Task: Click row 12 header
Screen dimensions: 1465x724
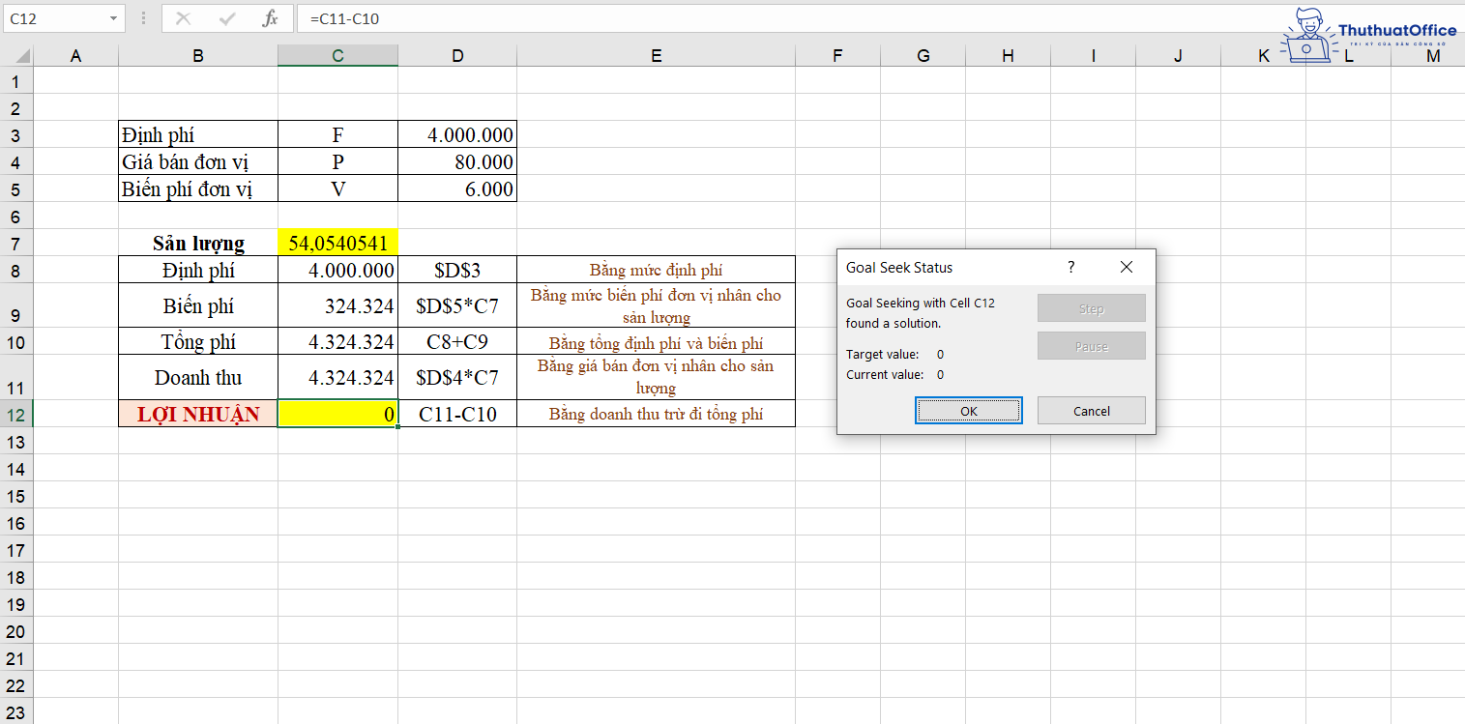Action: coord(16,413)
